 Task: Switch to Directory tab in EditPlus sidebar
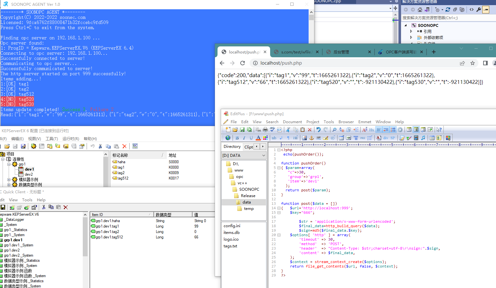pos(232,147)
